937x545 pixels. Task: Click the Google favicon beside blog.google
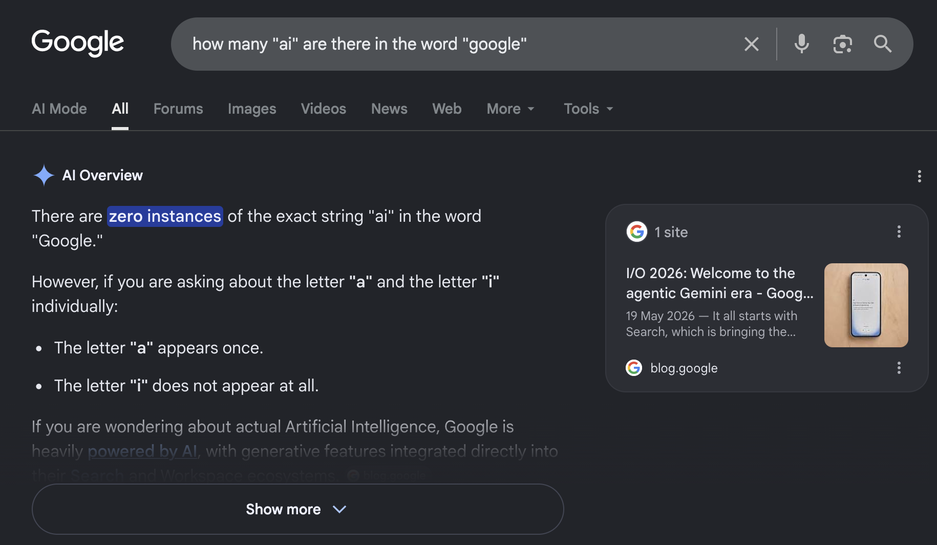point(634,368)
